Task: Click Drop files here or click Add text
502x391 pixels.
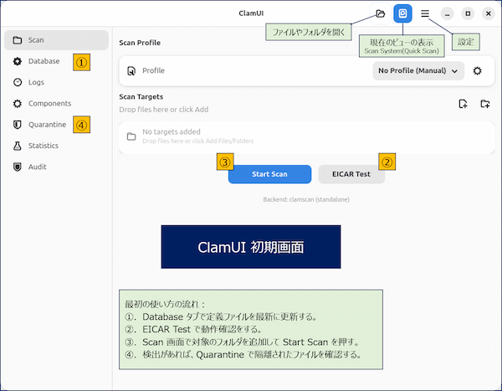Action: (164, 110)
